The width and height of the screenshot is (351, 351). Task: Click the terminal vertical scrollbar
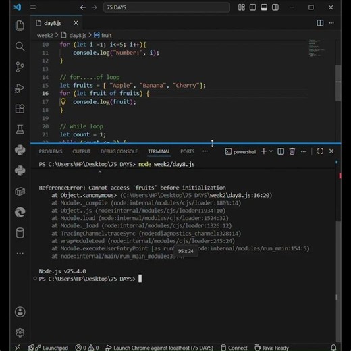(338, 281)
